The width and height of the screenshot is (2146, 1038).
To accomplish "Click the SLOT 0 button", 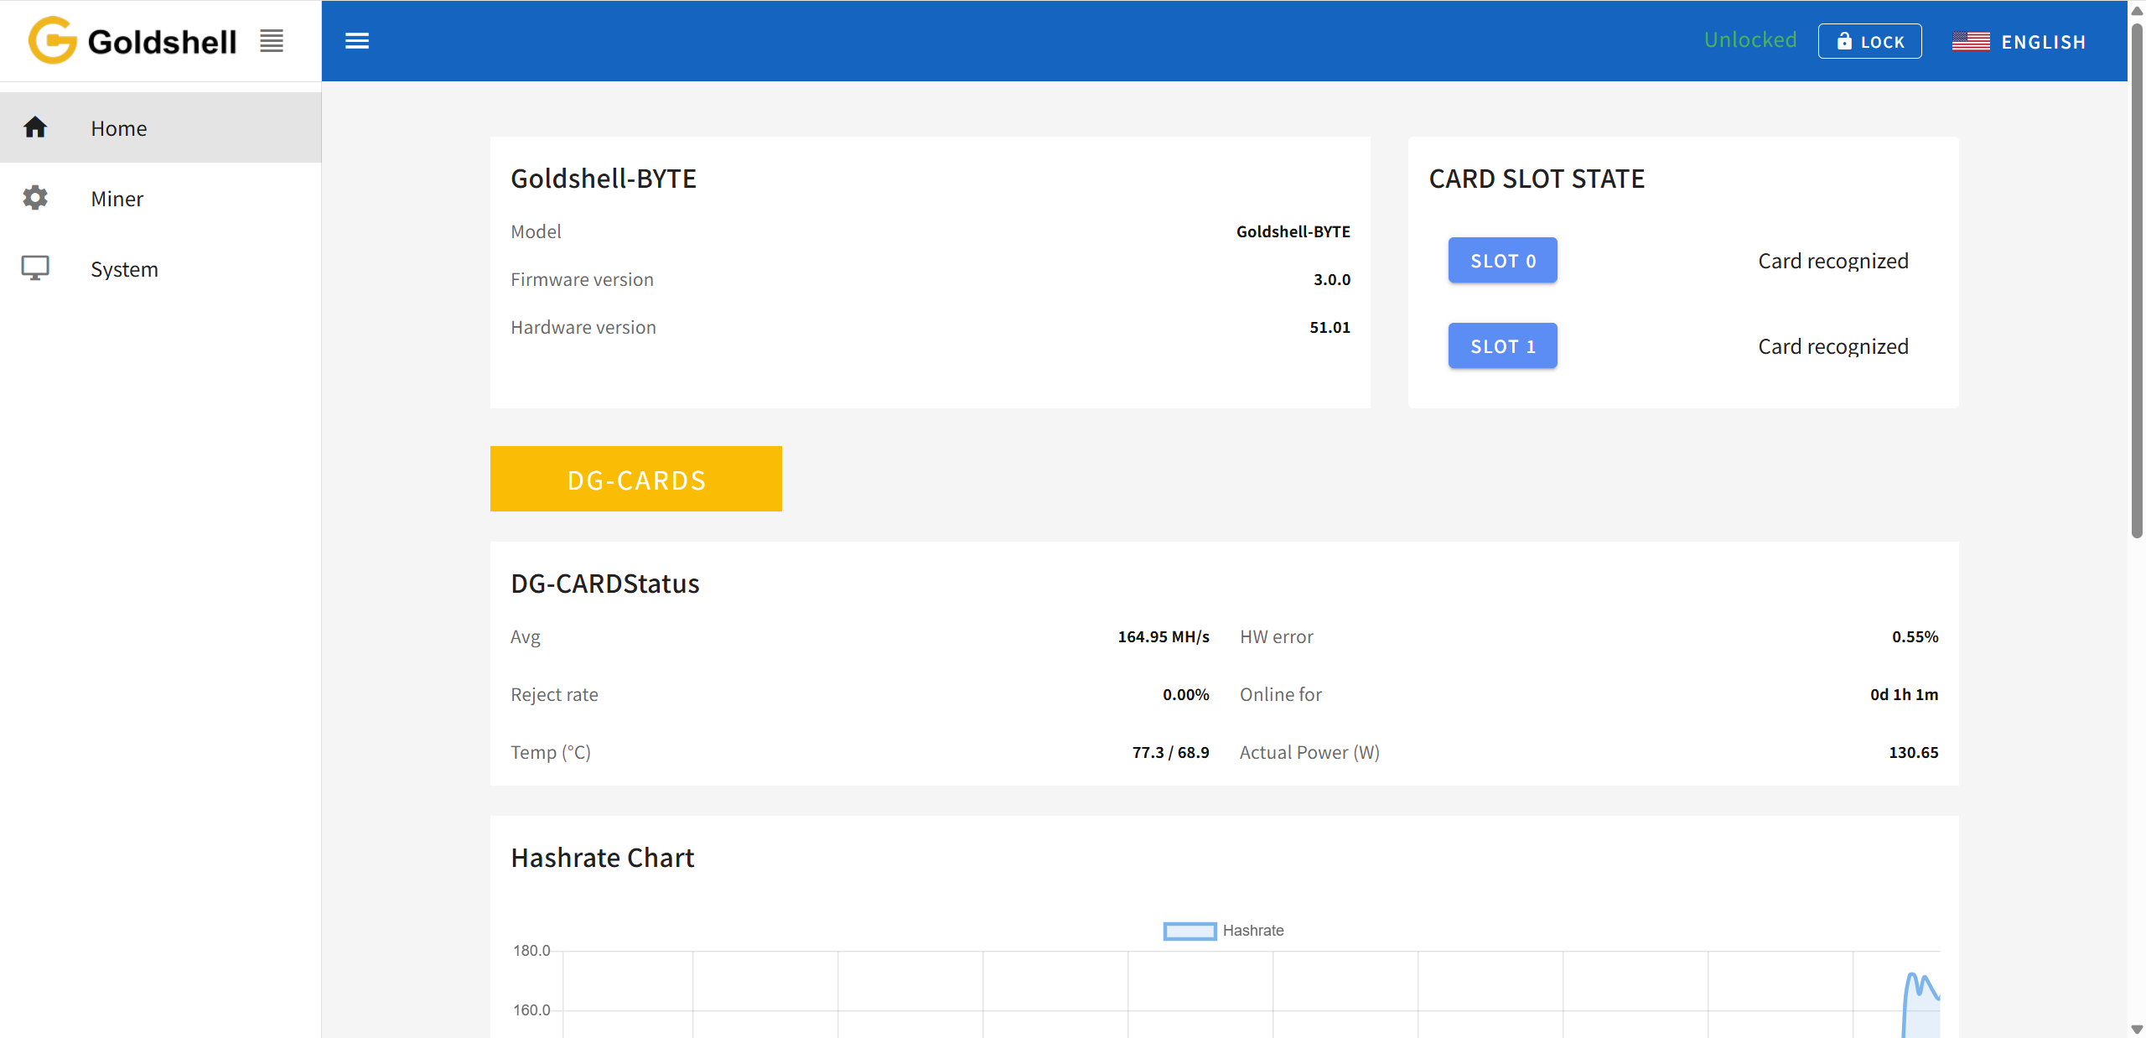I will (1503, 260).
